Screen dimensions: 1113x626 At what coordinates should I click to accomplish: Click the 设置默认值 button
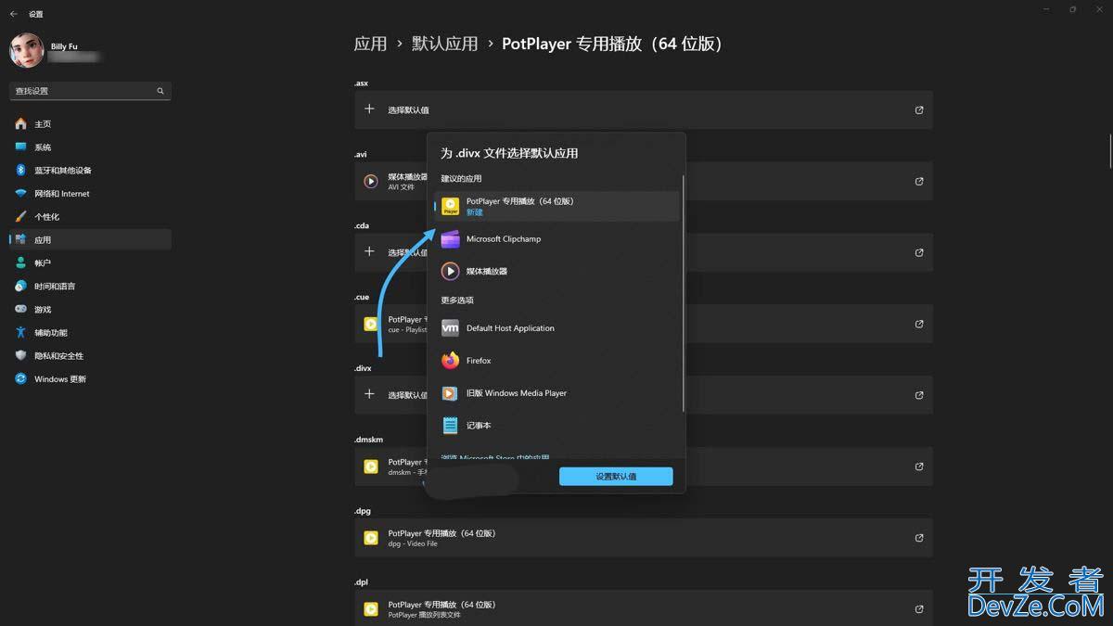click(616, 476)
